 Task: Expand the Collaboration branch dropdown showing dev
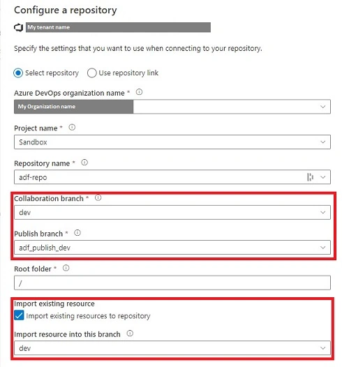click(172, 212)
